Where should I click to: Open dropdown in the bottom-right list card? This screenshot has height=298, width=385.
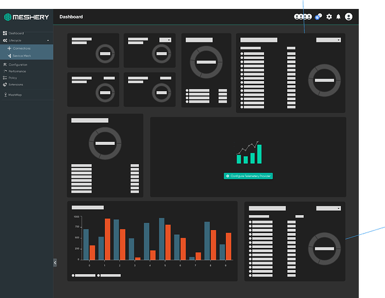click(328, 209)
